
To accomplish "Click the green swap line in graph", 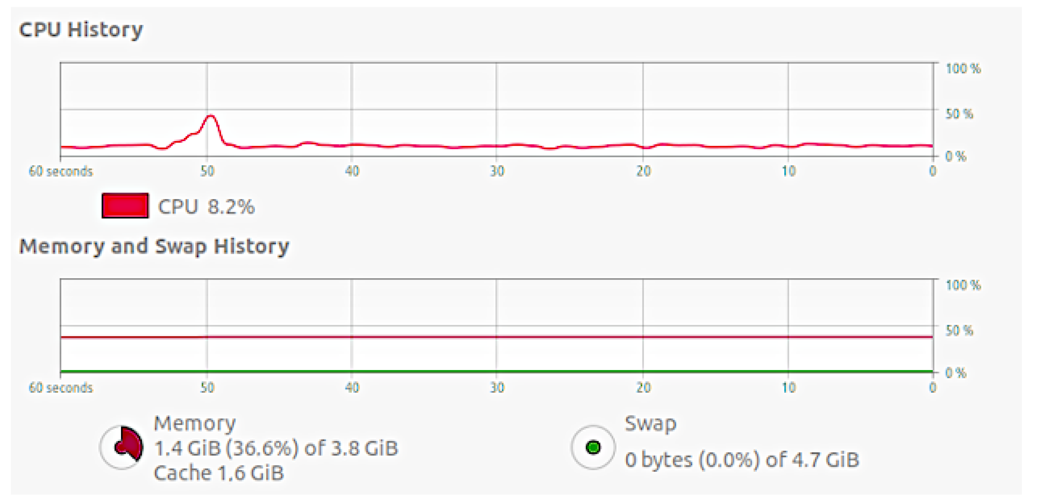I will 496,371.
